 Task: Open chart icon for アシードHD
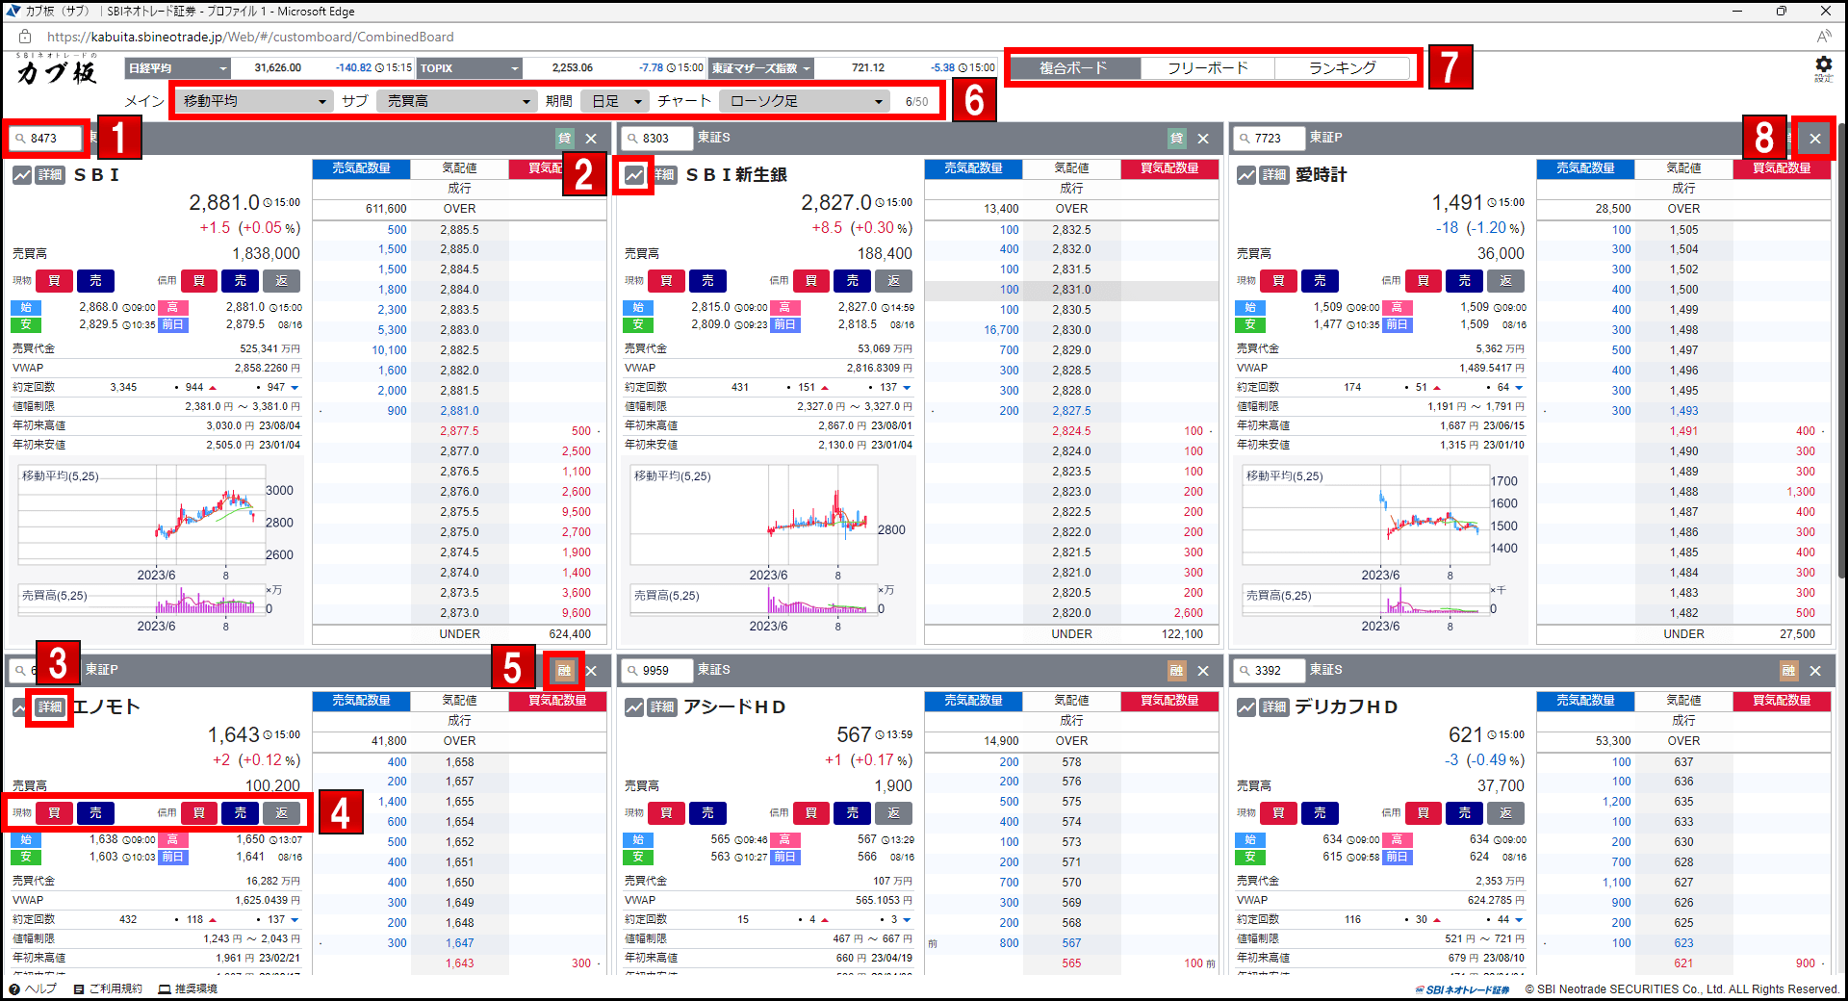(634, 707)
